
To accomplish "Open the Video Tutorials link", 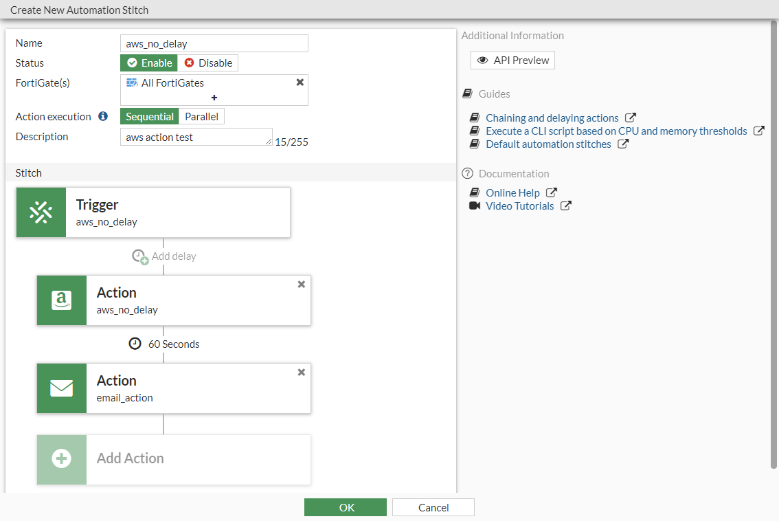I will pos(519,206).
